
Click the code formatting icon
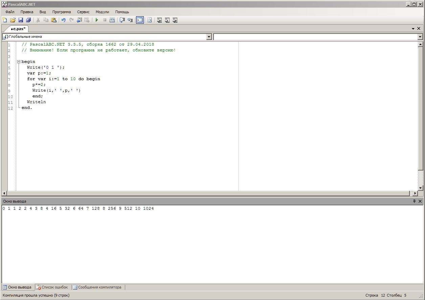150,20
